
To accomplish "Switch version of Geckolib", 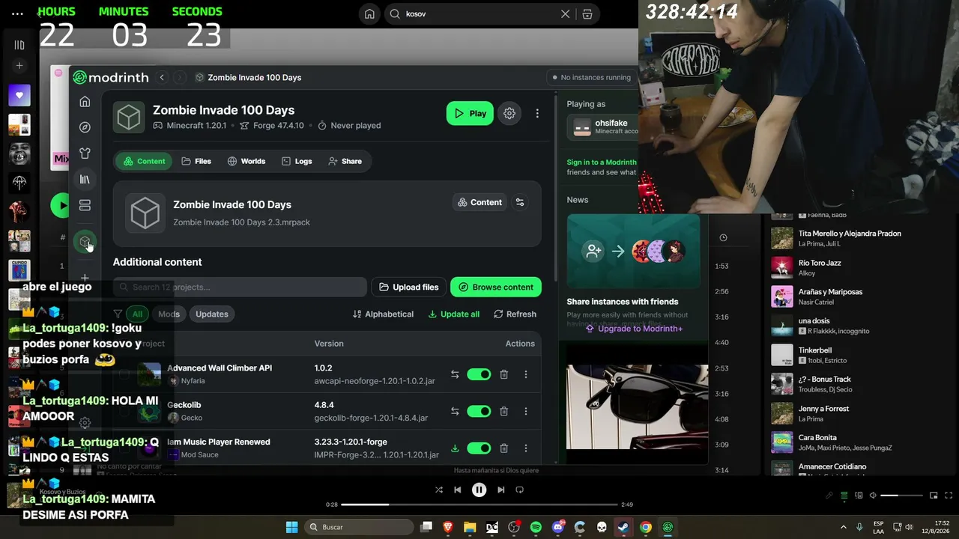I will (455, 411).
